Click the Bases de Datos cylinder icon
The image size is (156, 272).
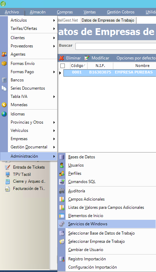coord(62,157)
